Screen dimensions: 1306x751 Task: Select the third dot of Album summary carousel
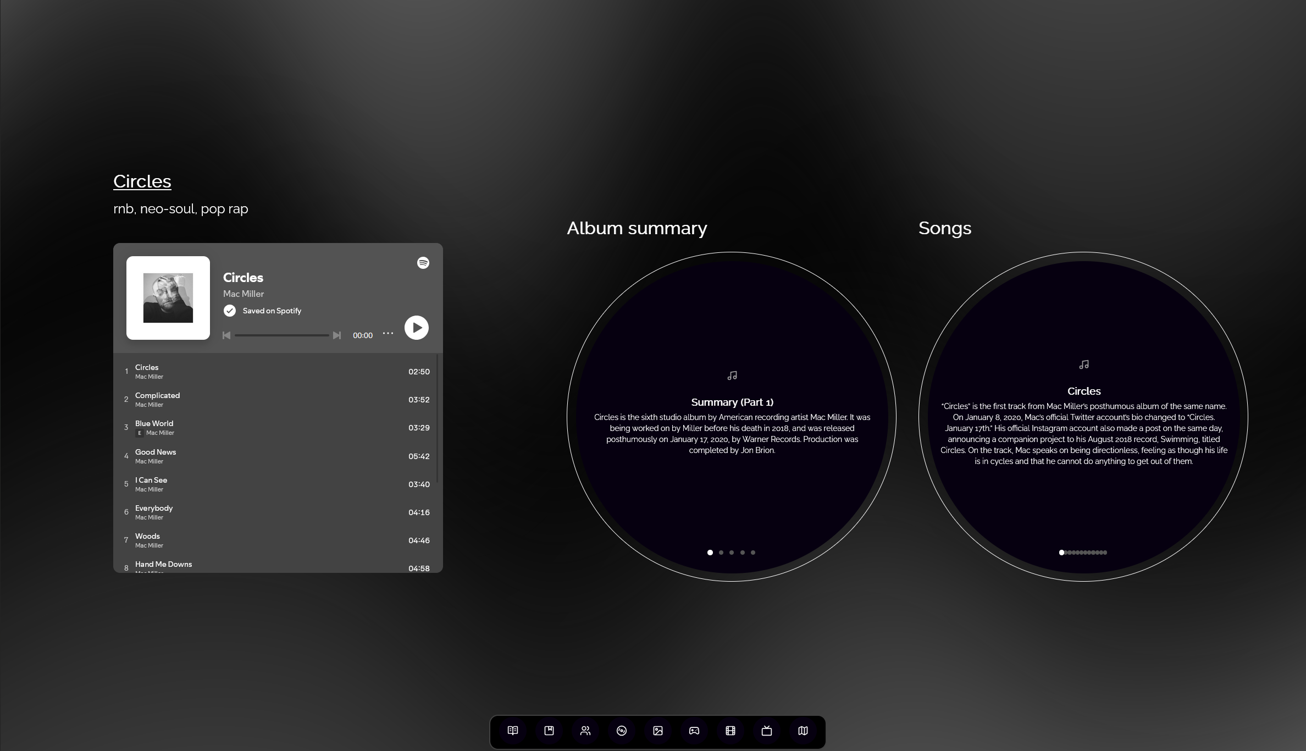[x=732, y=553]
